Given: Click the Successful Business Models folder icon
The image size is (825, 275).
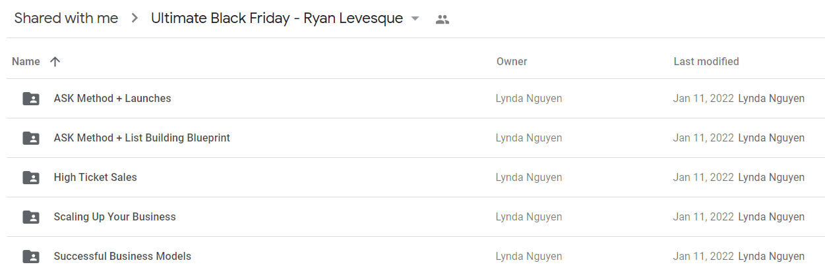Looking at the screenshot, I should click(30, 257).
